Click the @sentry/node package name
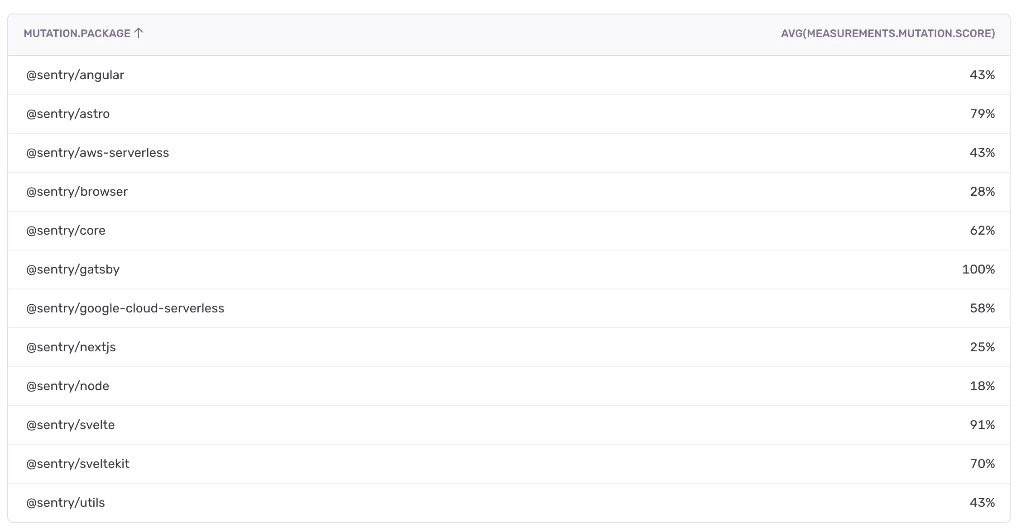Image resolution: width=1016 pixels, height=529 pixels. (x=68, y=386)
